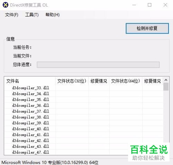Select the d3dcompiler_39.dll row
The width and height of the screenshot is (173, 165).
(x=84, y=123)
